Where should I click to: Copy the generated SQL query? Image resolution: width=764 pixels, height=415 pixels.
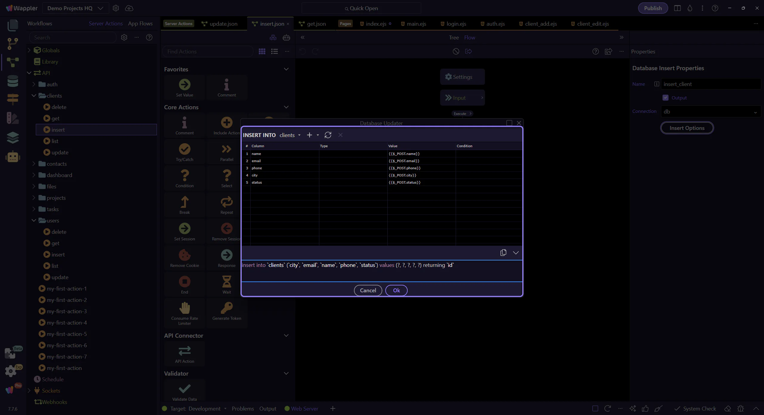tap(503, 253)
